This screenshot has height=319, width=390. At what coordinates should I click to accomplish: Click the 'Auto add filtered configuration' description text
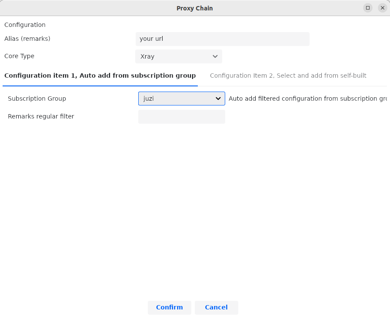(307, 99)
